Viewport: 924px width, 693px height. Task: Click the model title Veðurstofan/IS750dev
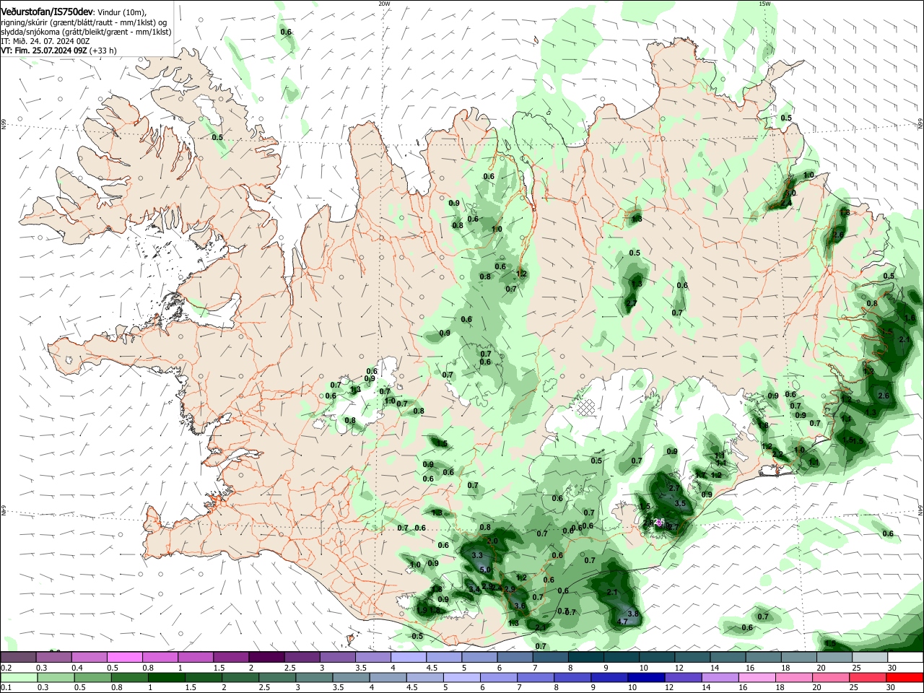pyautogui.click(x=47, y=12)
